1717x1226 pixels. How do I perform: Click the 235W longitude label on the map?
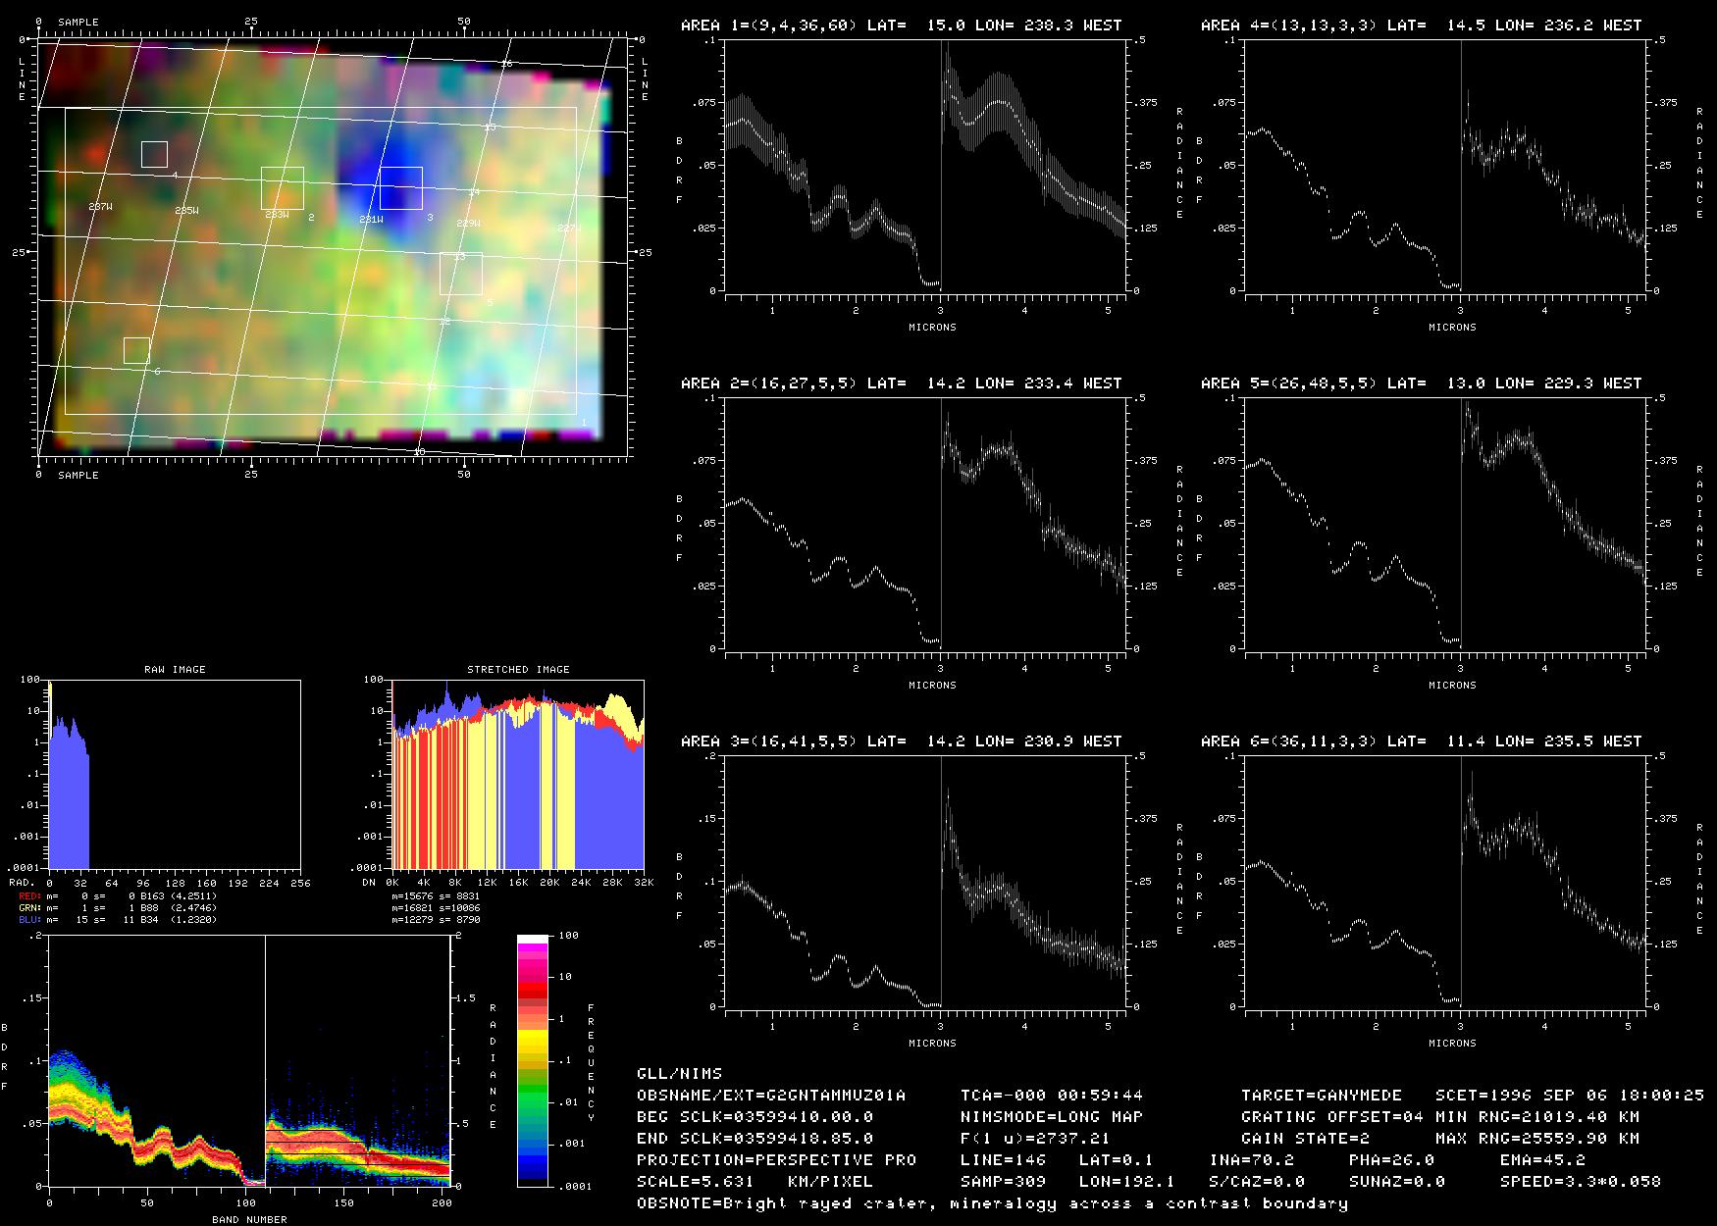(x=186, y=211)
